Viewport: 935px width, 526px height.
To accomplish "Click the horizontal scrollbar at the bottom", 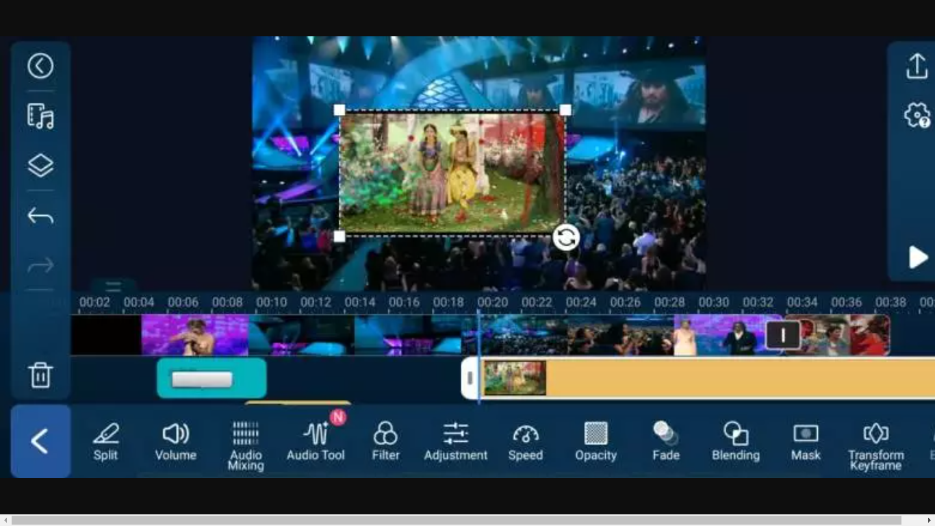I will [457, 521].
